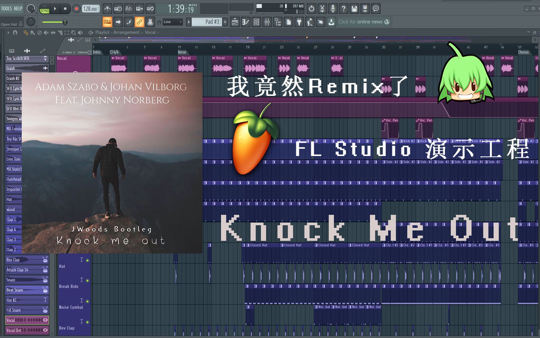Viewport: 540px width, 338px height.
Task: Toggle loop recording button
Action: (x=150, y=9)
